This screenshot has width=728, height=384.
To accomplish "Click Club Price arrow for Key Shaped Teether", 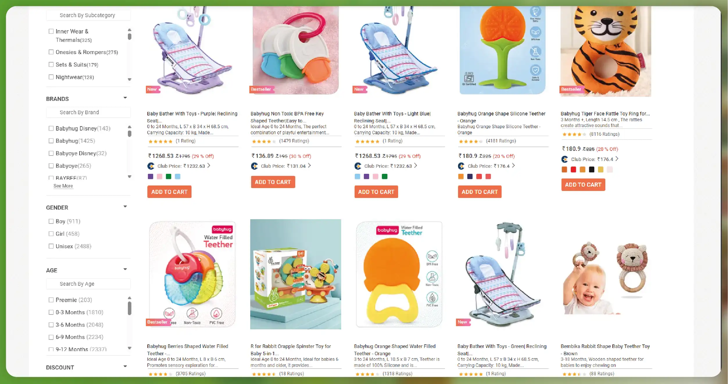I will tap(310, 165).
